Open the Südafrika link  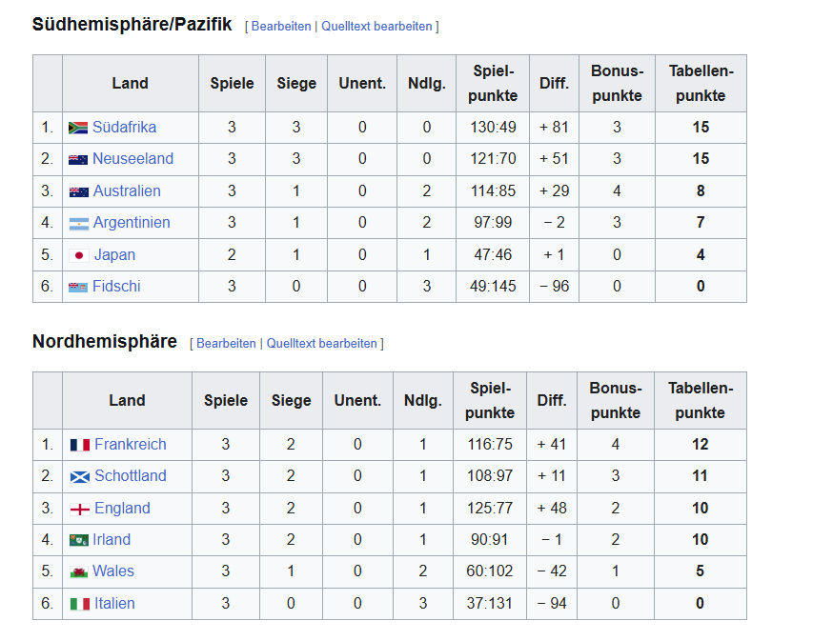125,127
